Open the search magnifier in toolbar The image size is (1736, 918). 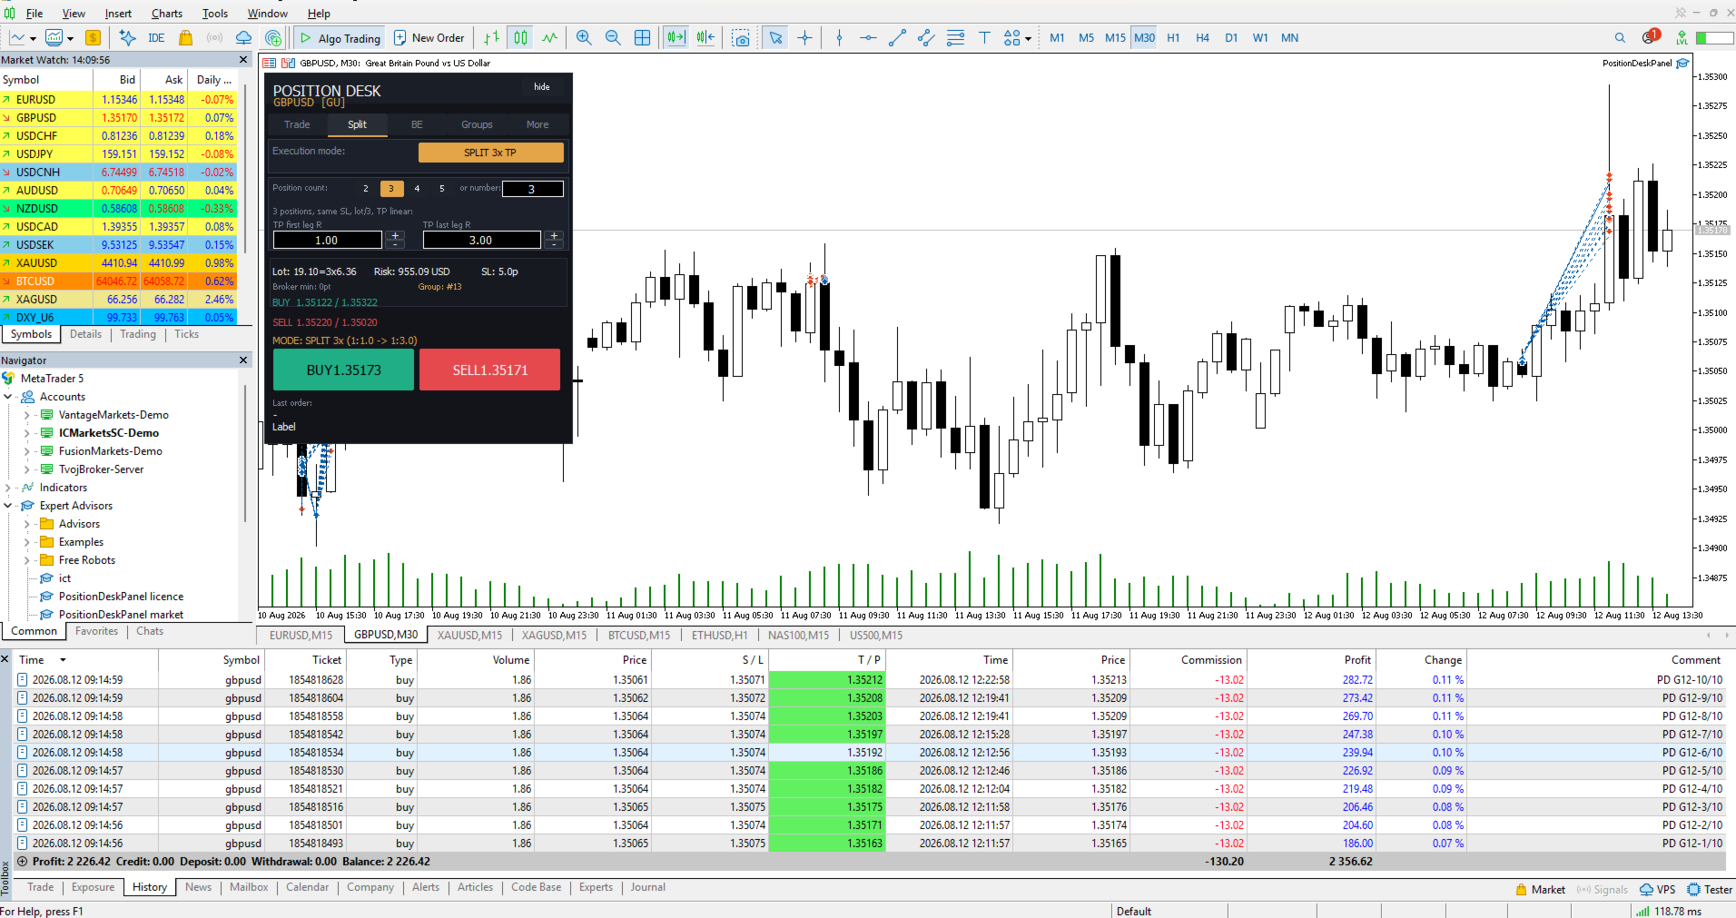[x=1620, y=38]
